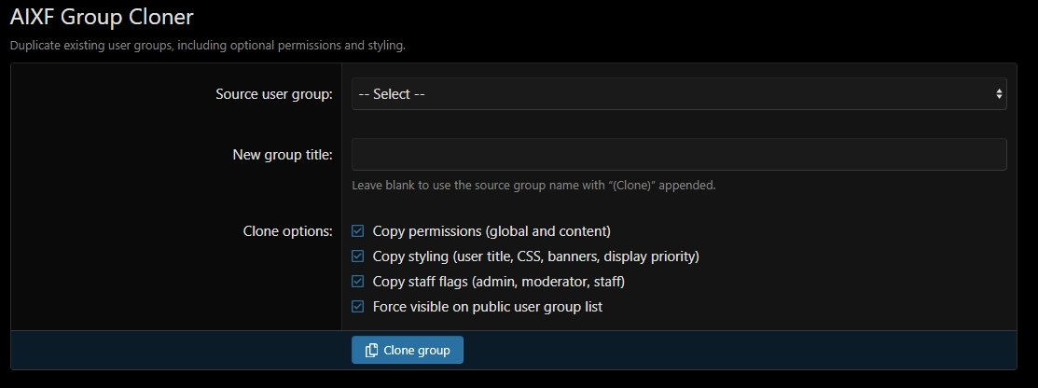This screenshot has width=1038, height=388.
Task: Click the 'Source user group:' field label
Action: tap(273, 94)
